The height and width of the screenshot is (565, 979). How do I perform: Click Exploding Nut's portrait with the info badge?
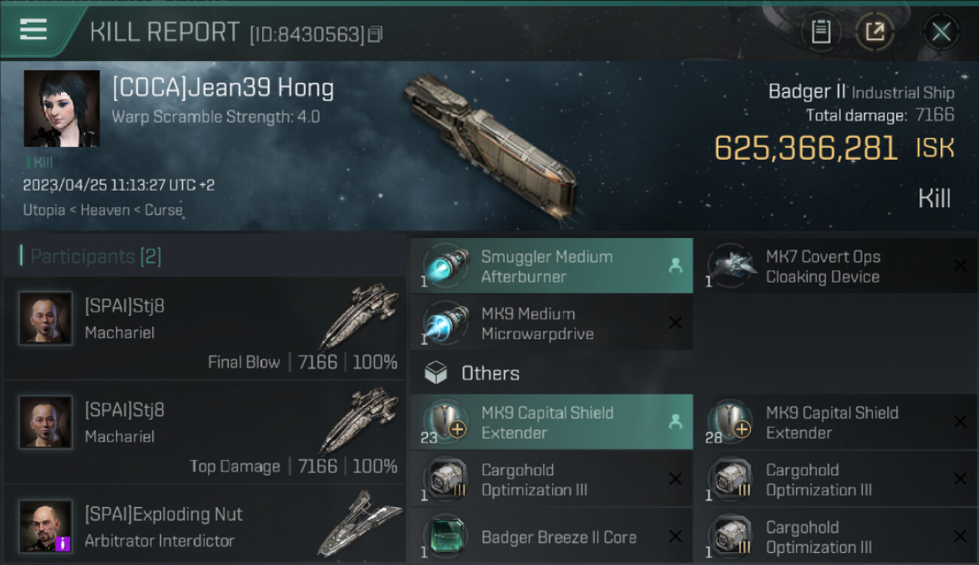[47, 526]
